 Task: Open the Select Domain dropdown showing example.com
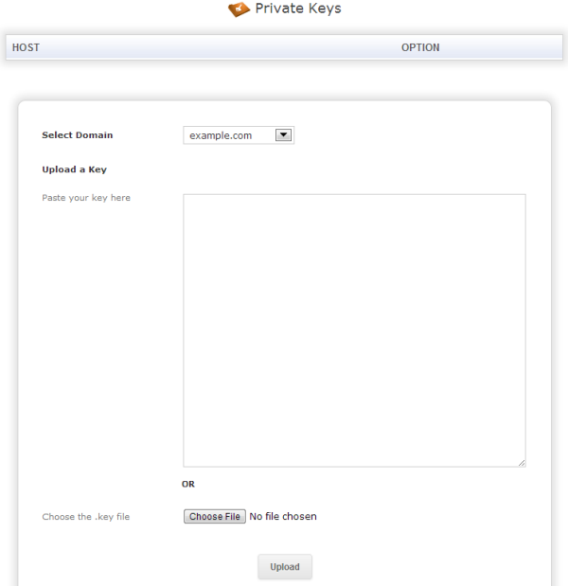point(239,135)
